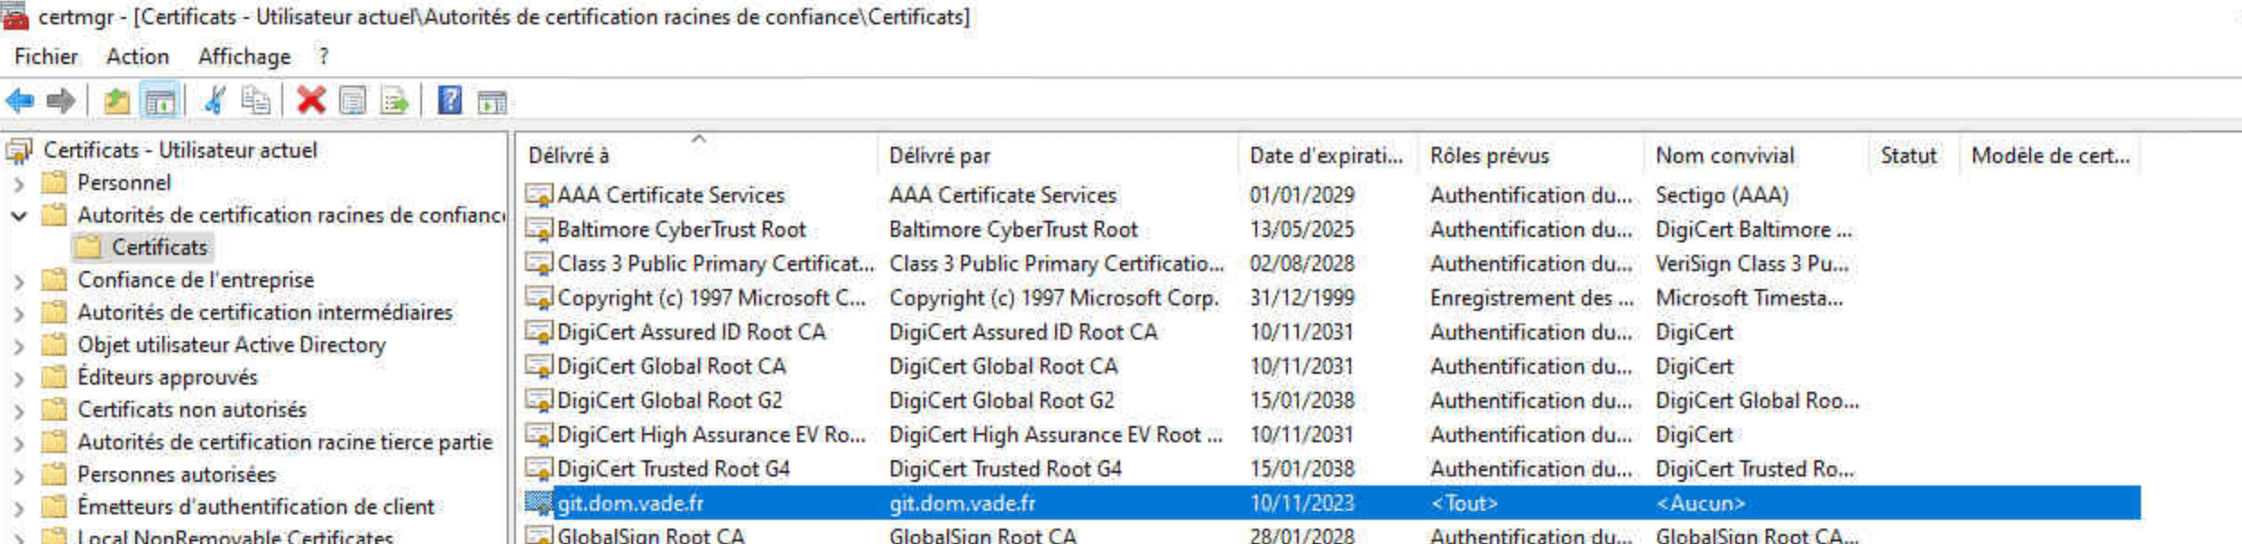Click the Export list toolbar icon
The width and height of the screenshot is (2242, 544).
click(x=395, y=101)
